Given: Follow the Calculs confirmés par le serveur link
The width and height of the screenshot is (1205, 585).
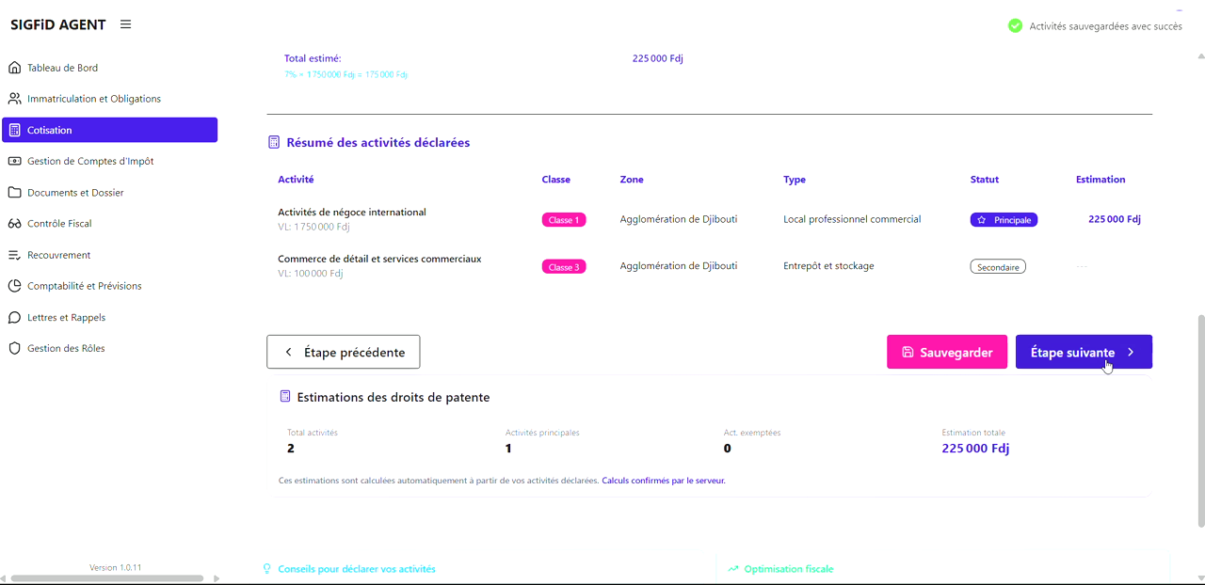Looking at the screenshot, I should [663, 480].
